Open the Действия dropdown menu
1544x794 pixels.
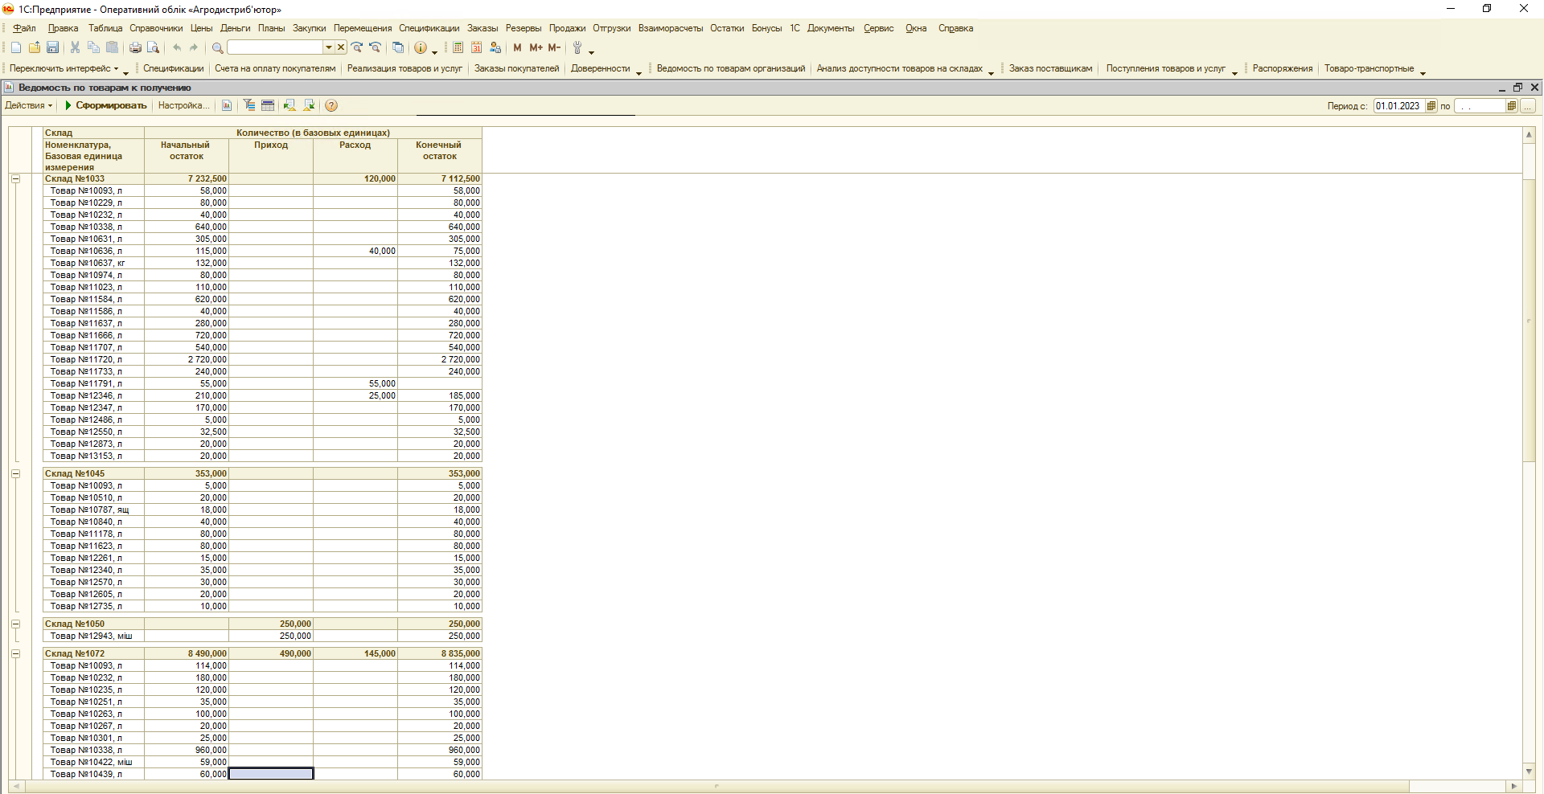(28, 106)
